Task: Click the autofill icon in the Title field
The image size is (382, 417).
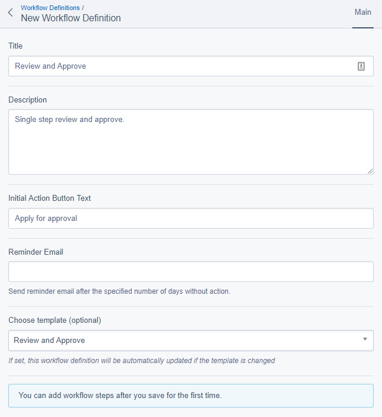Action: (361, 66)
